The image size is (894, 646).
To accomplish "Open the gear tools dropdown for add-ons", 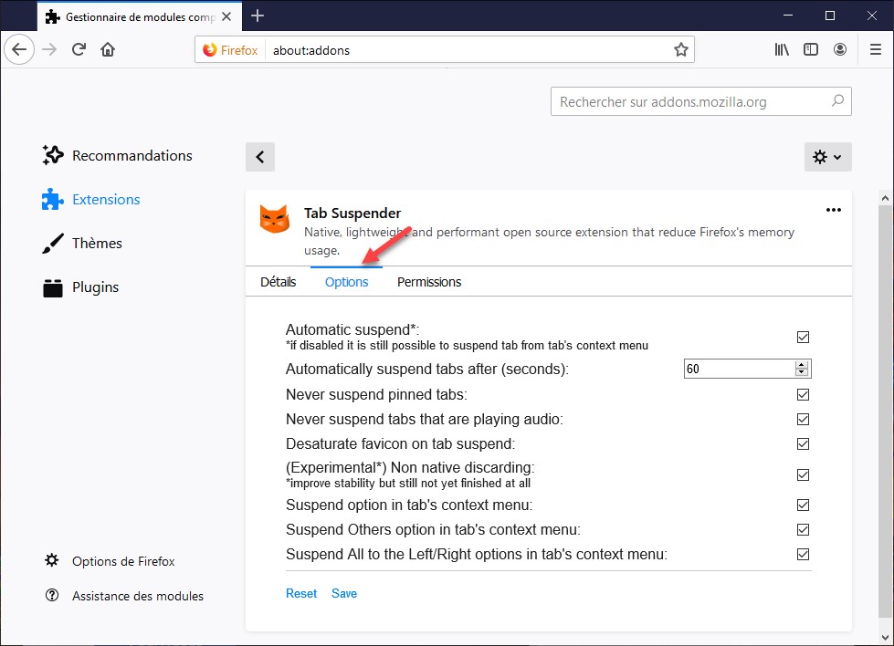I will (827, 157).
